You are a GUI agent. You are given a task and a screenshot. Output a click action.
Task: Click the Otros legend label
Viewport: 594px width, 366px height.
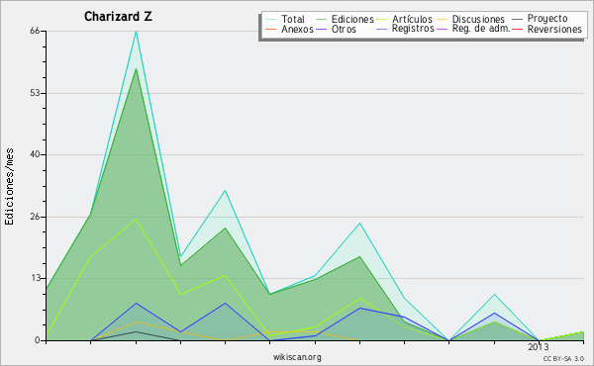point(344,30)
